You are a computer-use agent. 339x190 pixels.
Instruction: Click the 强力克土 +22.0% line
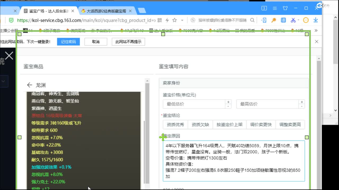[48, 182]
